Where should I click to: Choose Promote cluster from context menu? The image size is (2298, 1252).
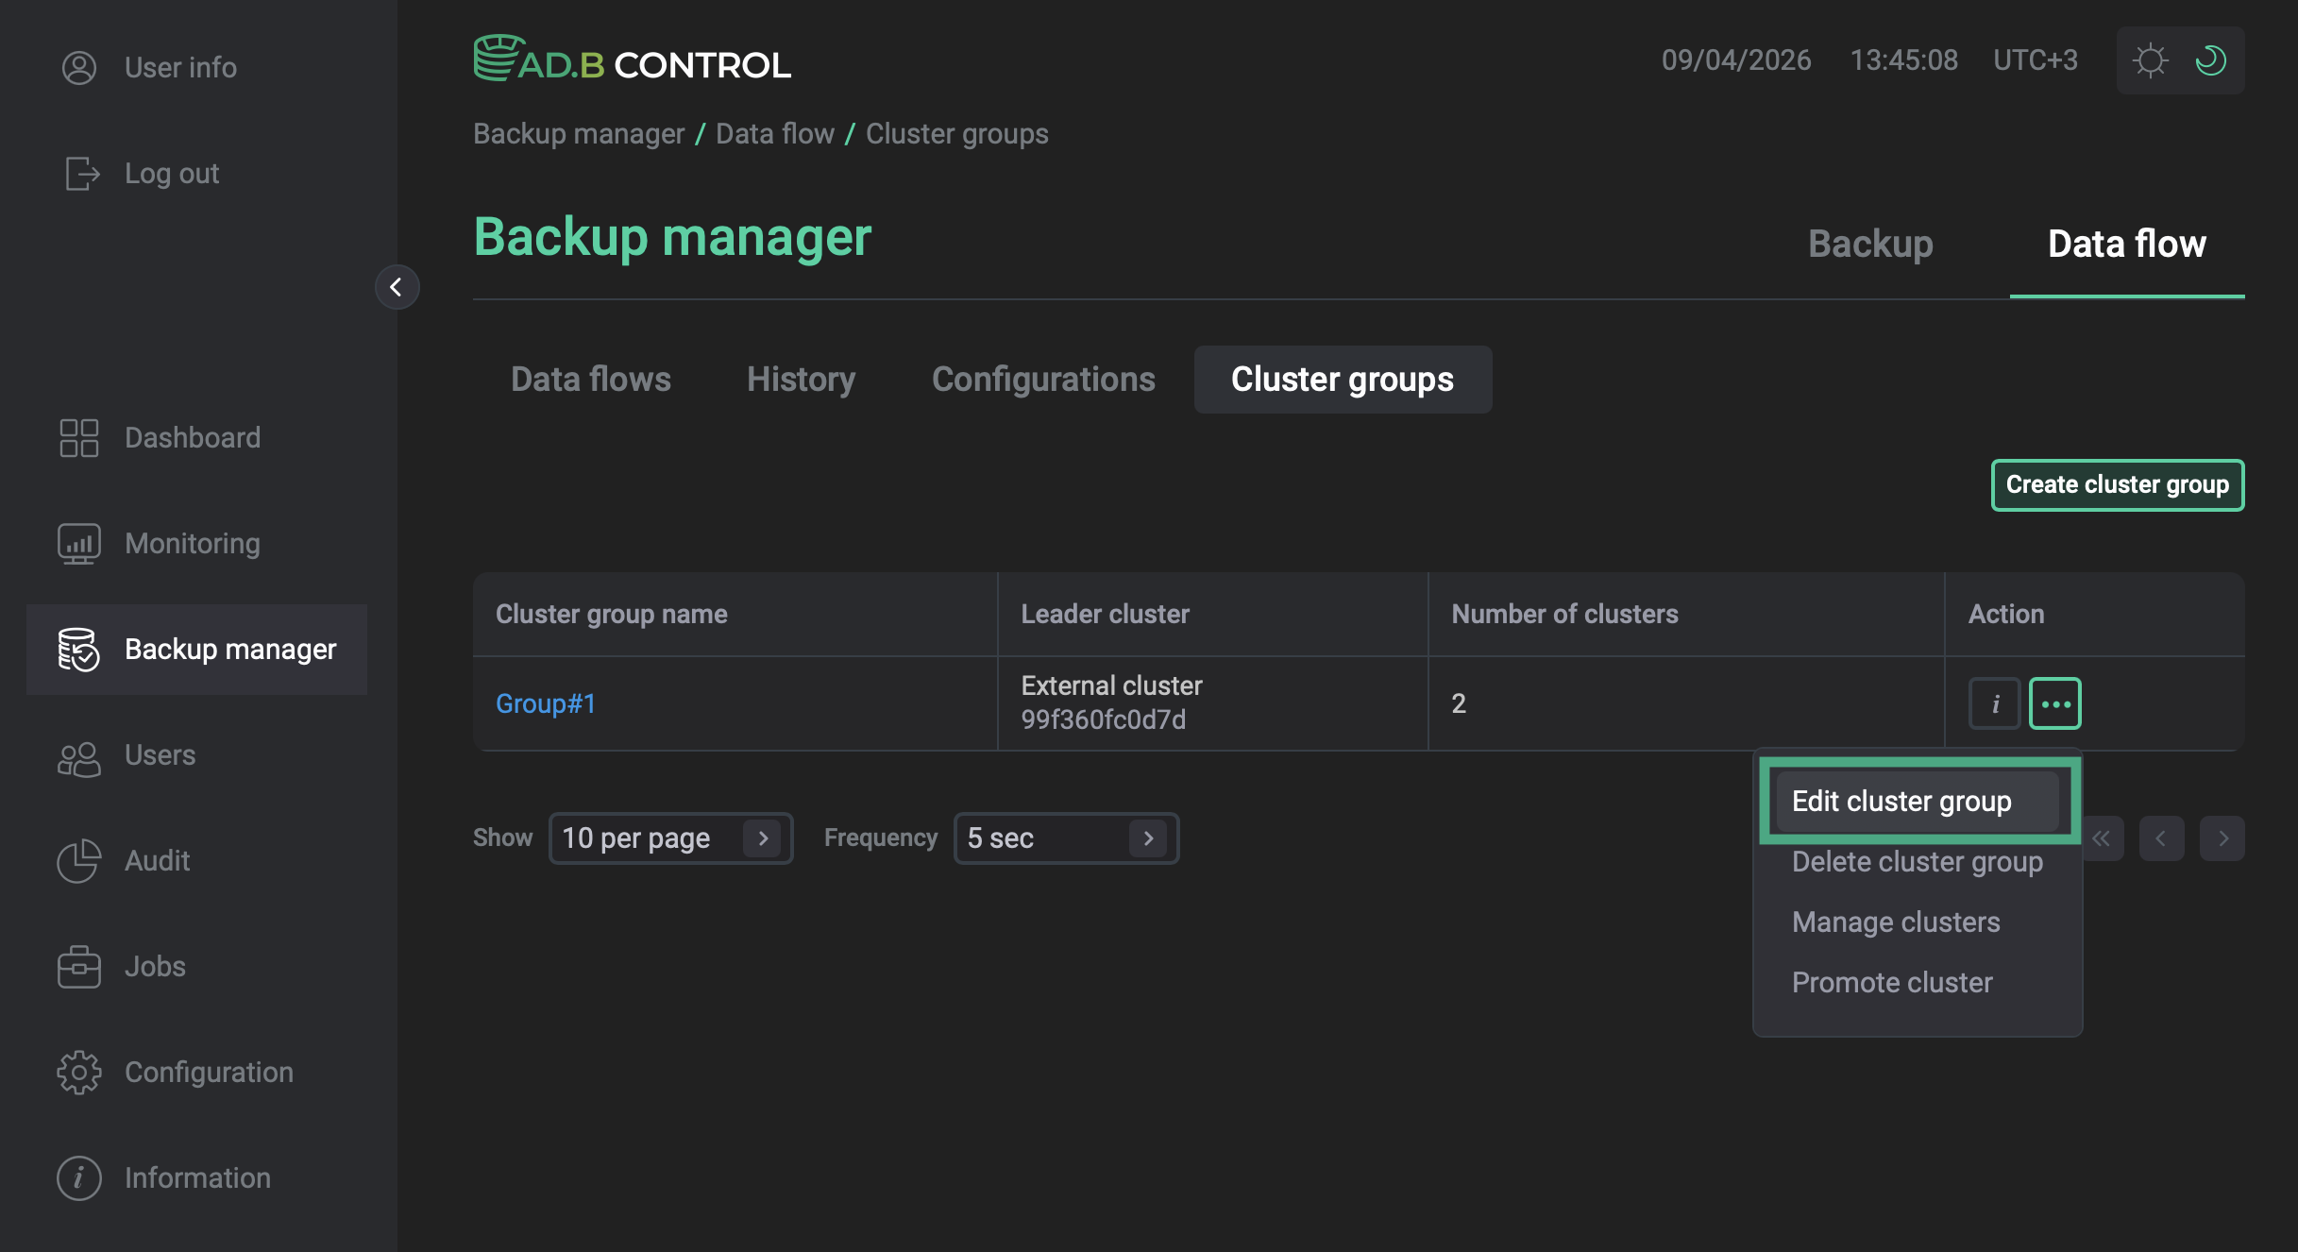[1892, 983]
